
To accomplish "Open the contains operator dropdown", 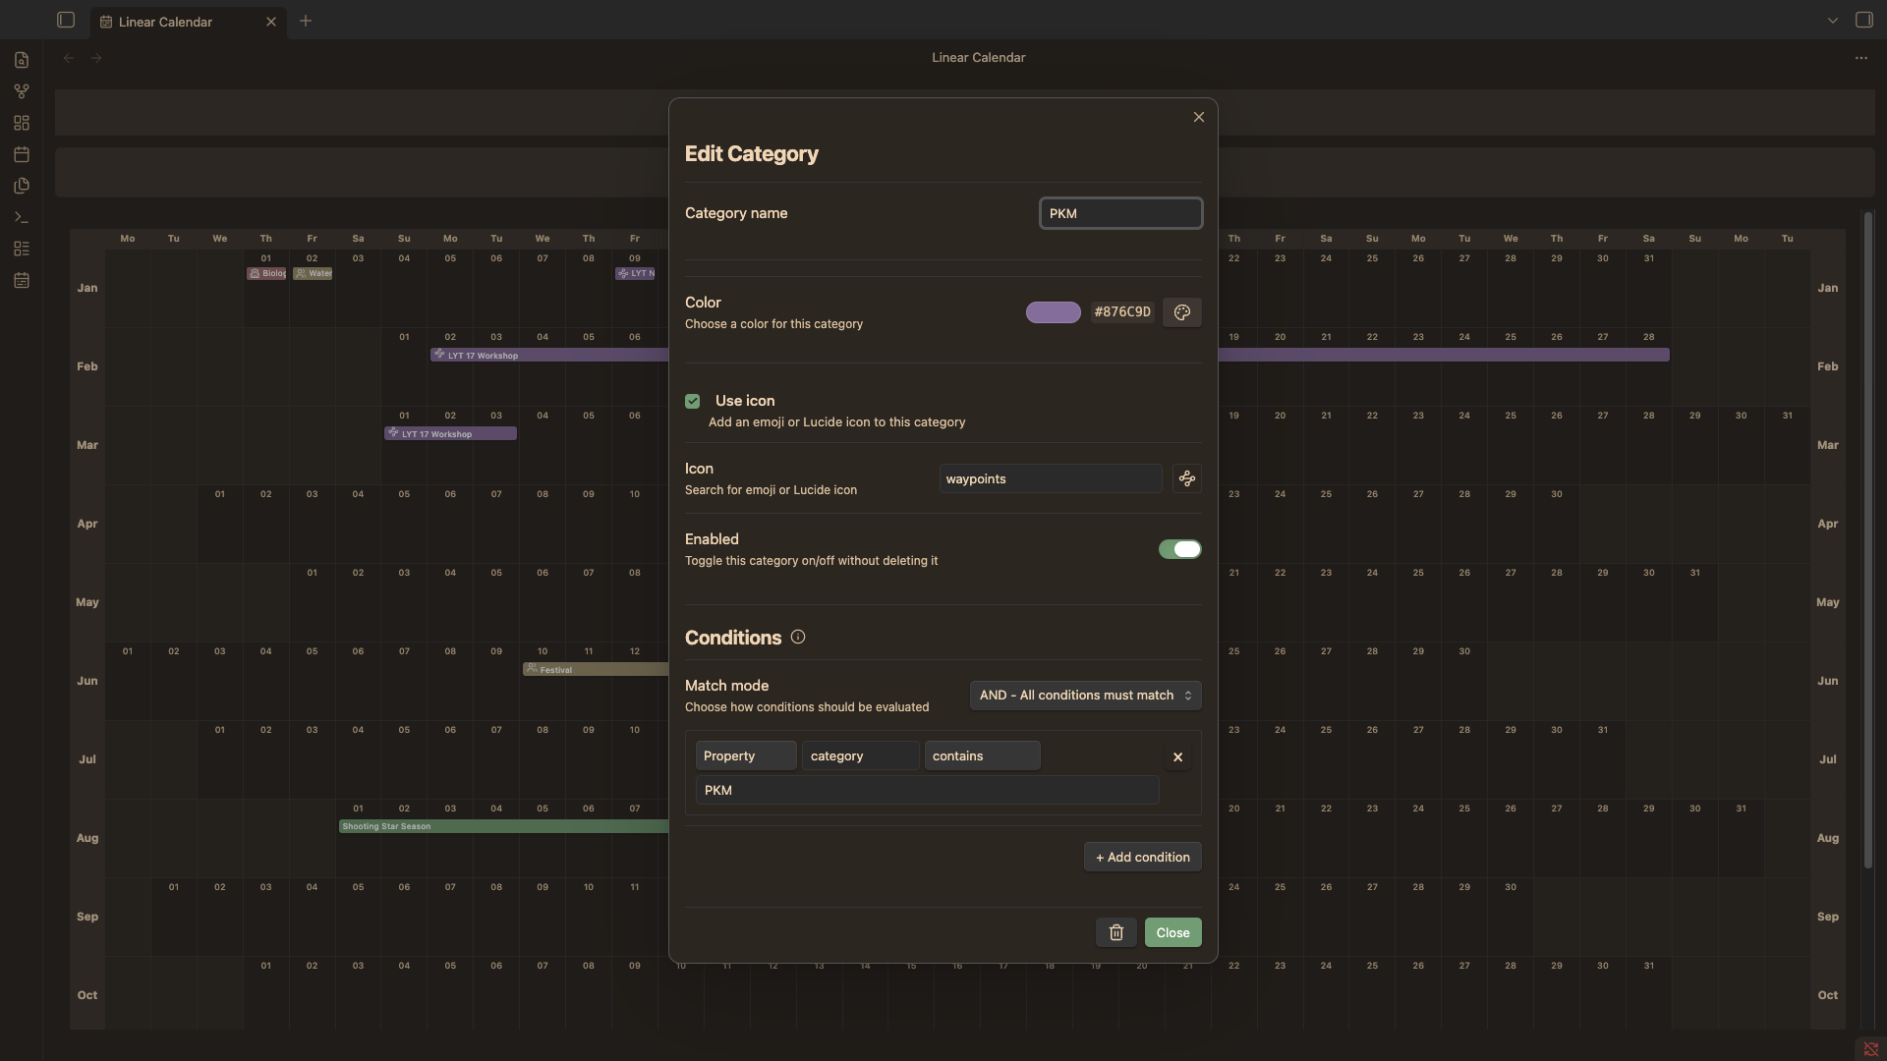I will (x=982, y=755).
